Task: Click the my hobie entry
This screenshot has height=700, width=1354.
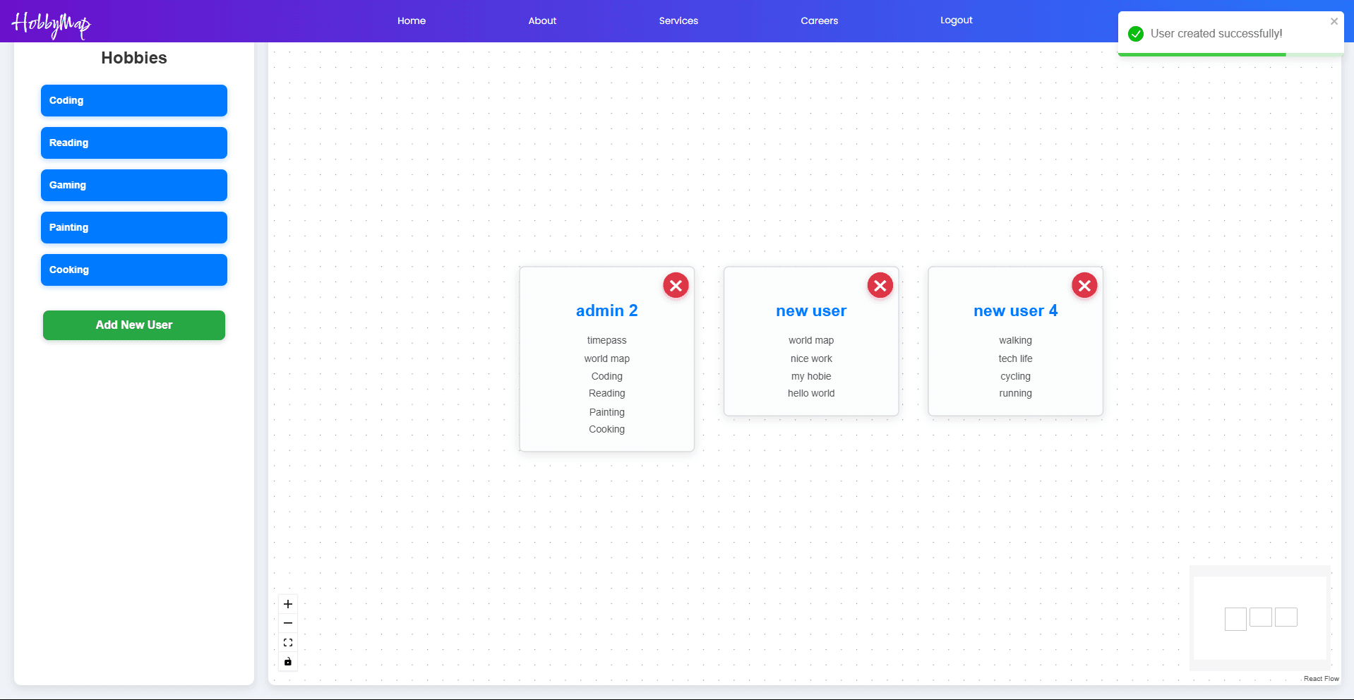Action: pyautogui.click(x=811, y=376)
